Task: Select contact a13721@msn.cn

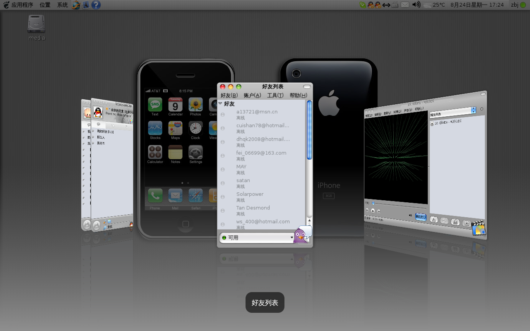Action: coord(262,115)
